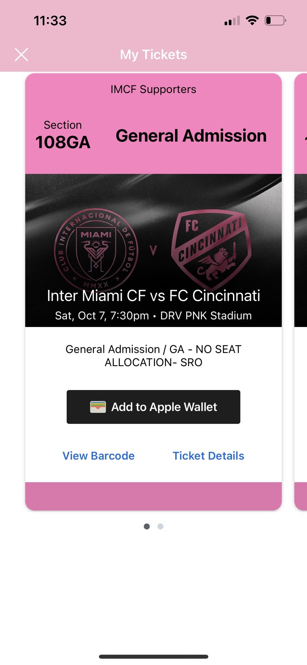Tap the IMCF Supporters label
Image resolution: width=307 pixels, height=665 pixels.
click(x=153, y=89)
